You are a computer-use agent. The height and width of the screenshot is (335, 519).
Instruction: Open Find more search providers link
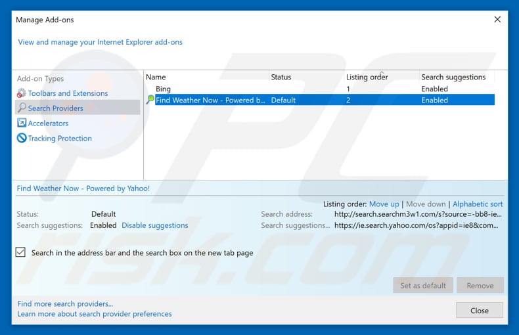[65, 303]
